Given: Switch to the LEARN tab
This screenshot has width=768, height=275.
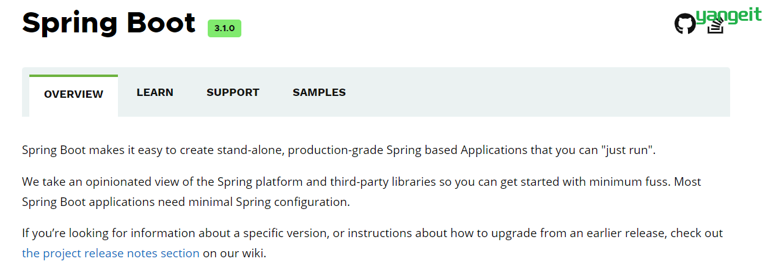Looking at the screenshot, I should 155,92.
